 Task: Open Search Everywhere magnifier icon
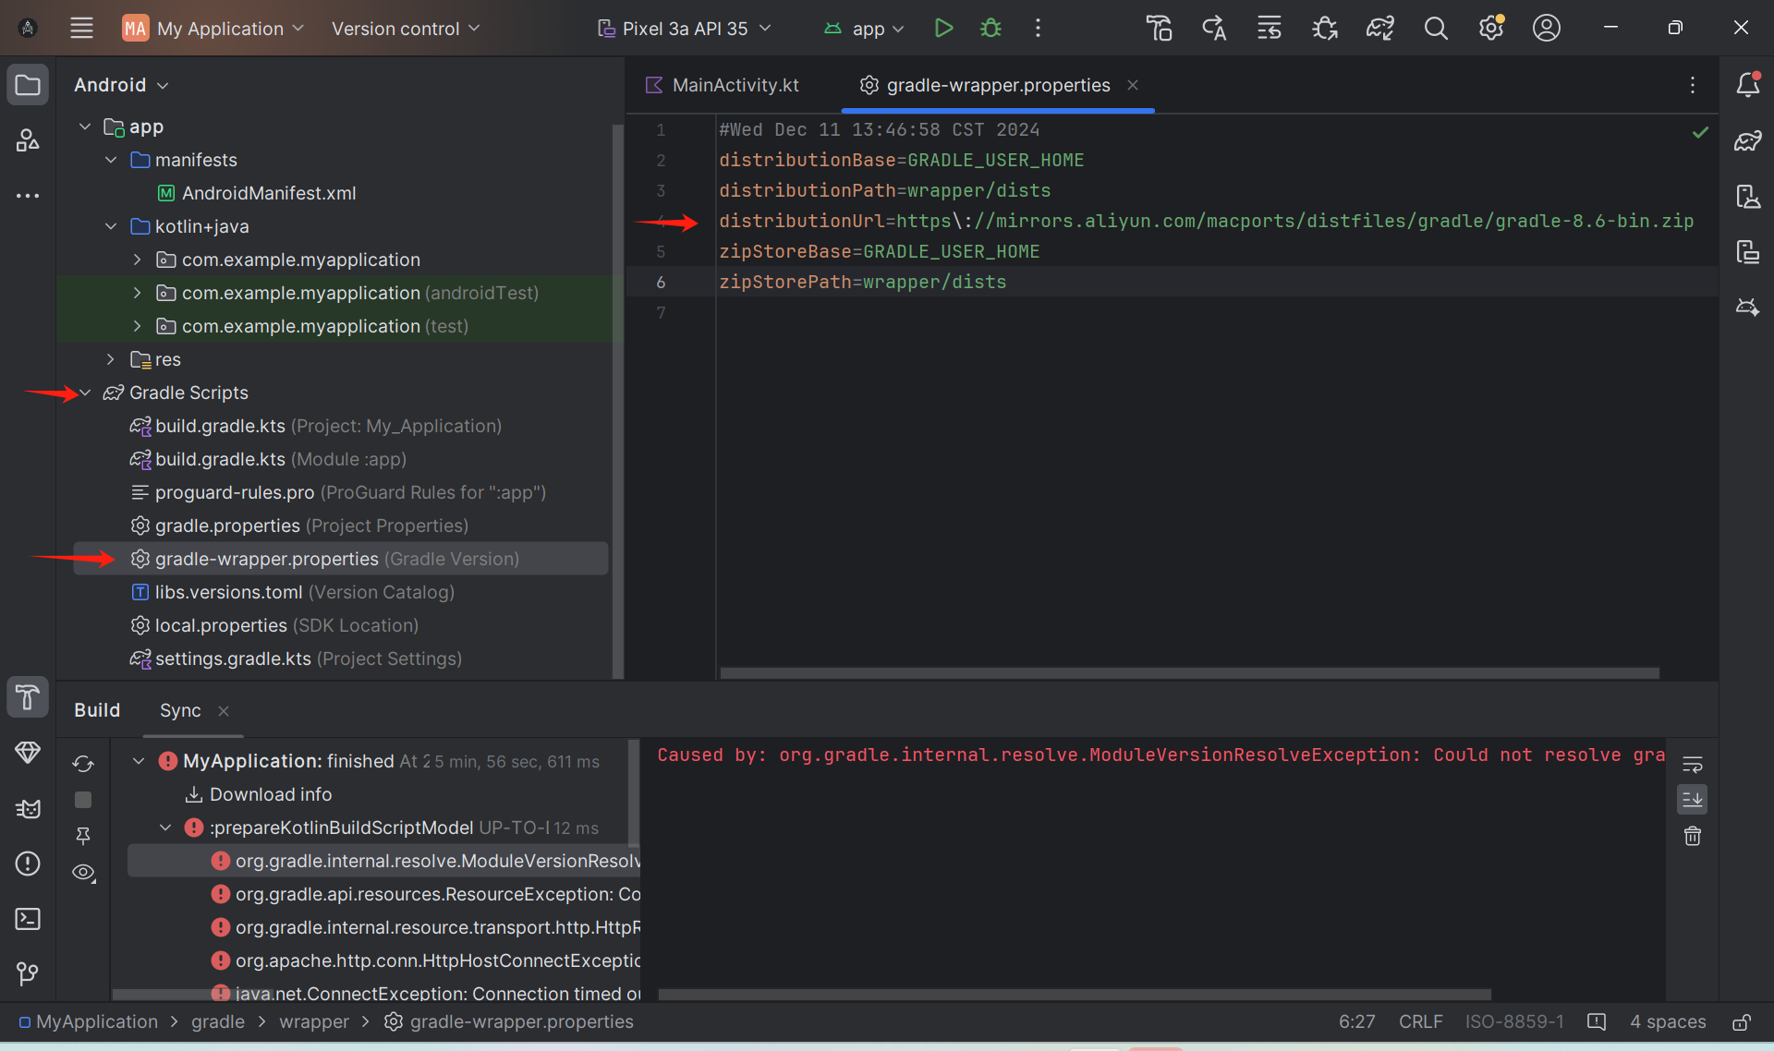point(1435,29)
